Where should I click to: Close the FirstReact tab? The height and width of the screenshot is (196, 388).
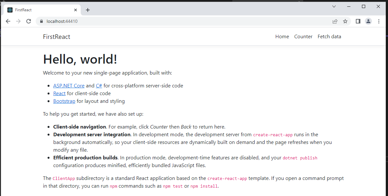[76, 10]
